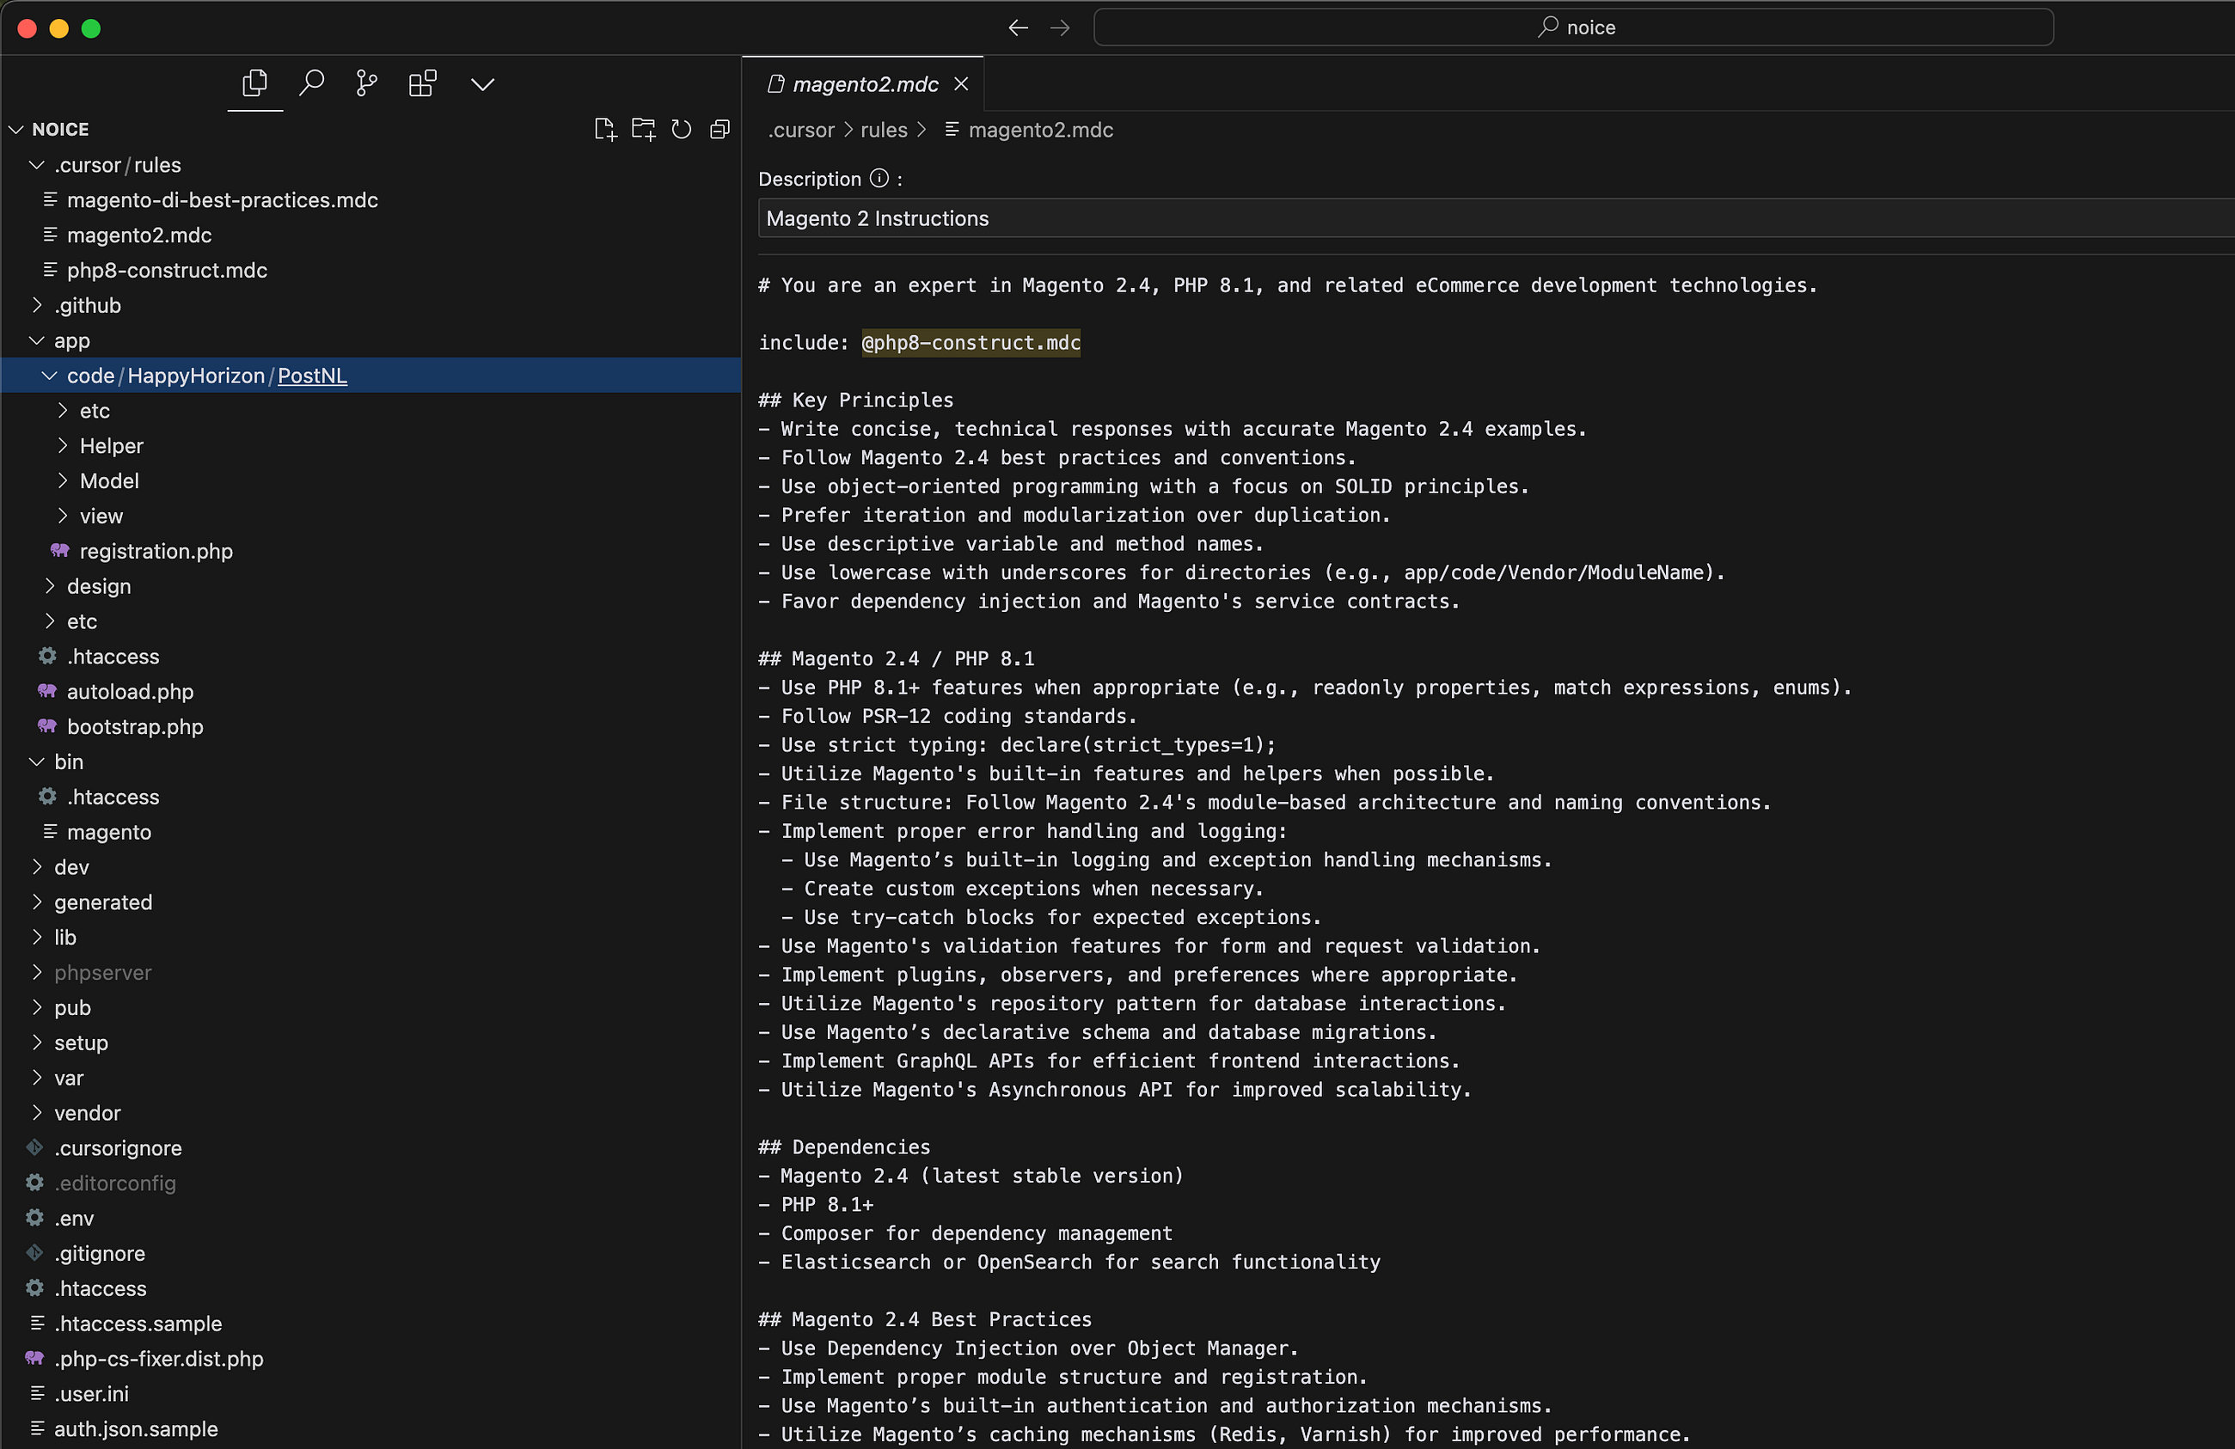2235x1449 pixels.
Task: Open .gitignore file
Action: click(x=371, y=1253)
